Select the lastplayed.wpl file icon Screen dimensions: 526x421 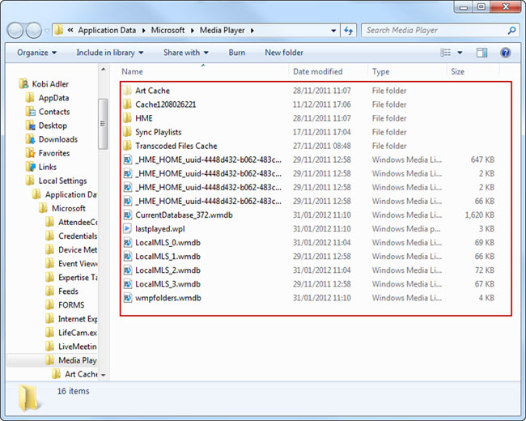click(x=127, y=229)
